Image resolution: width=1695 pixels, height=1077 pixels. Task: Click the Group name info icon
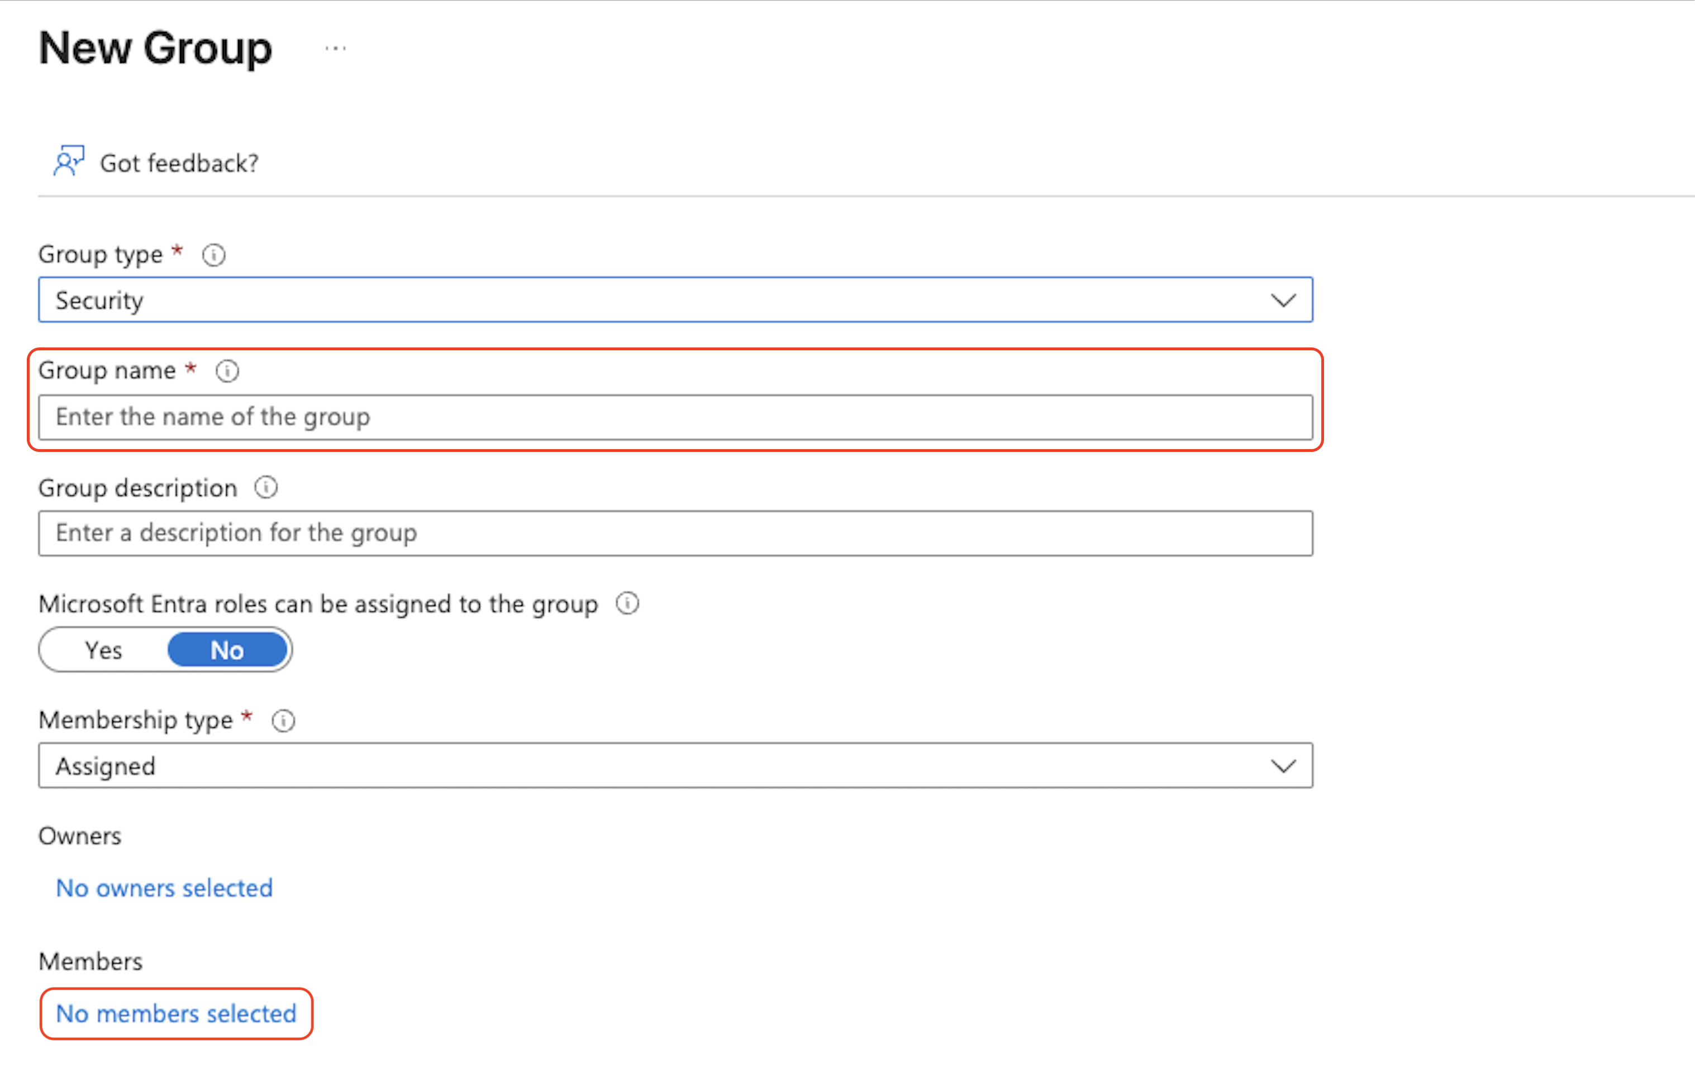(227, 370)
